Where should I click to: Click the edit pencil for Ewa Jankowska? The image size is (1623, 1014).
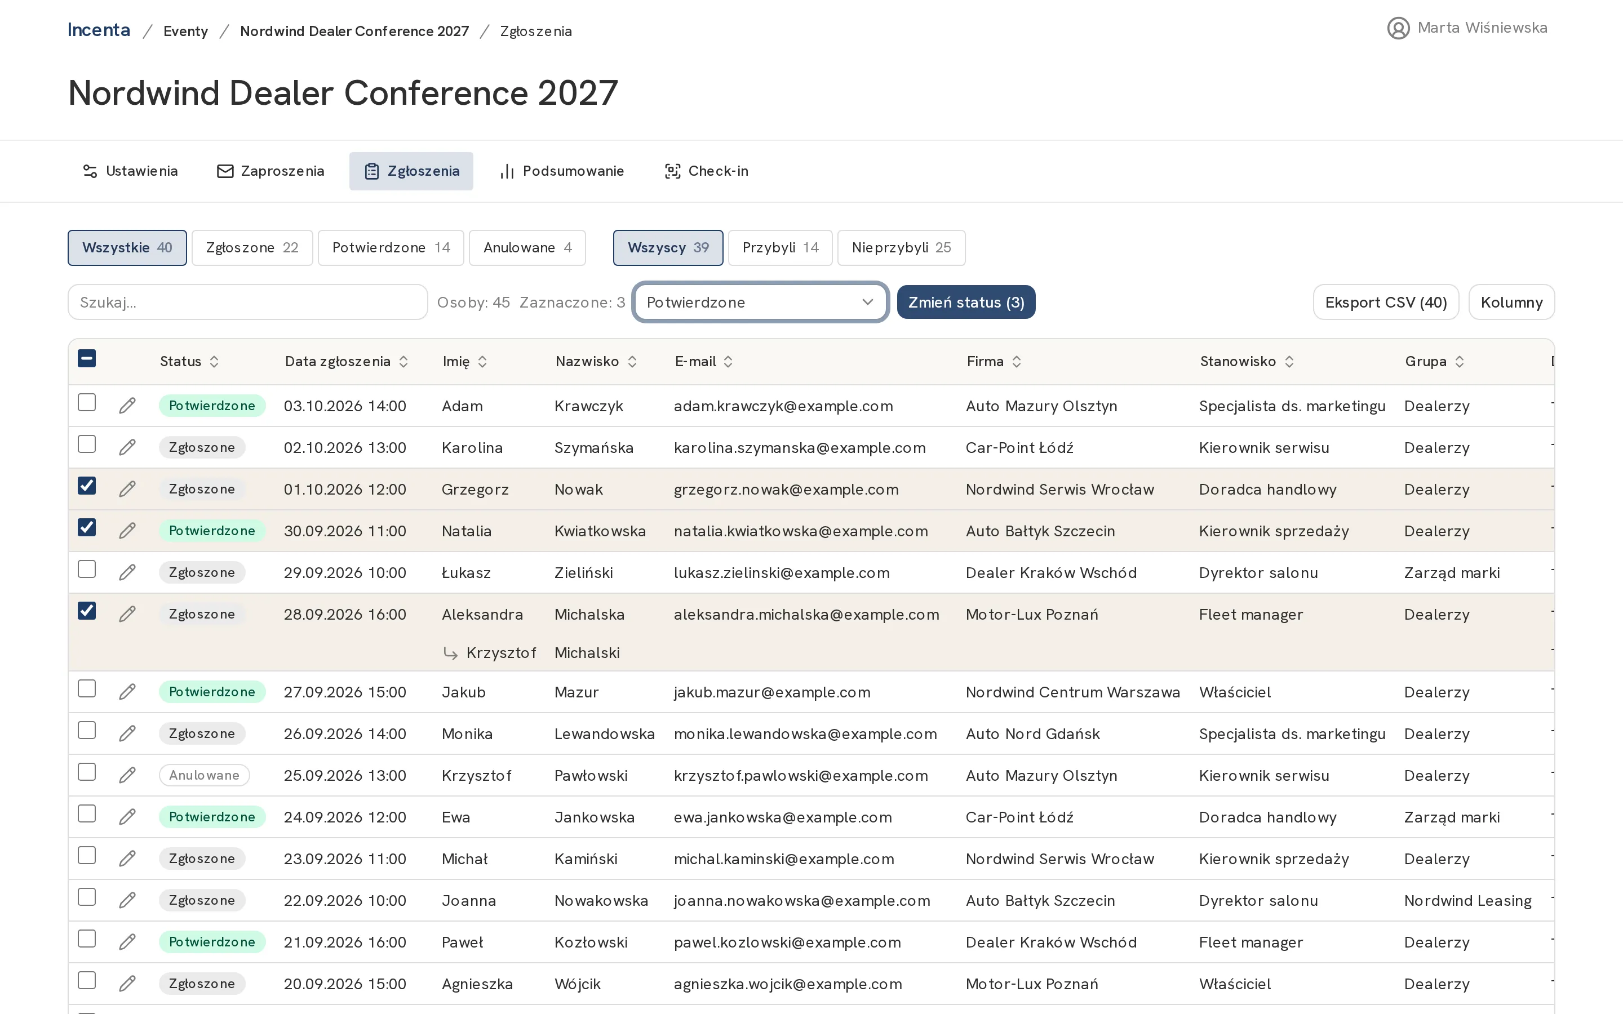click(127, 816)
